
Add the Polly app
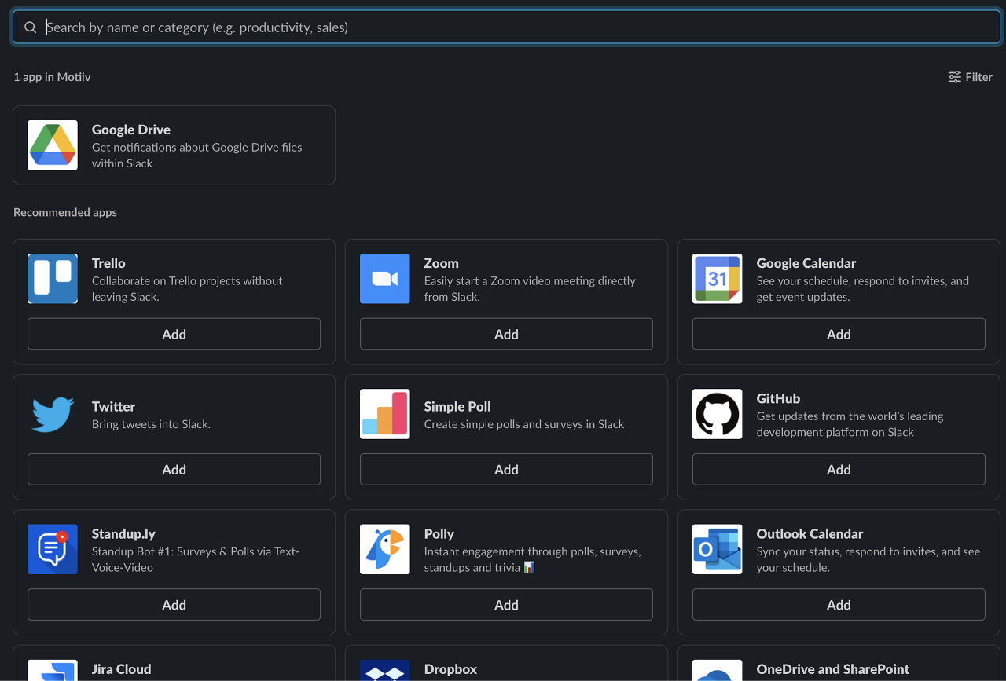(506, 604)
